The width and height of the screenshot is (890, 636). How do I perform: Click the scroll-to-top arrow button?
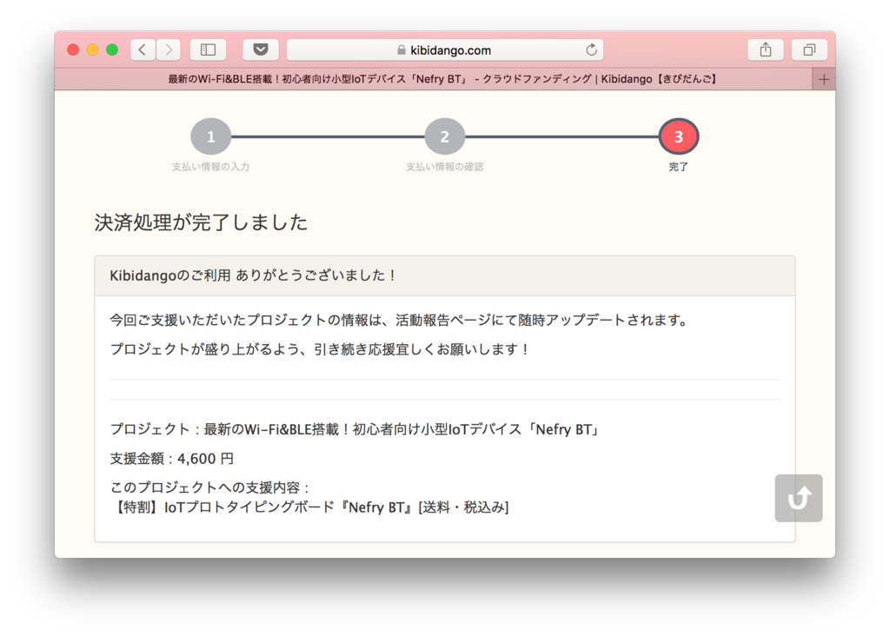799,498
